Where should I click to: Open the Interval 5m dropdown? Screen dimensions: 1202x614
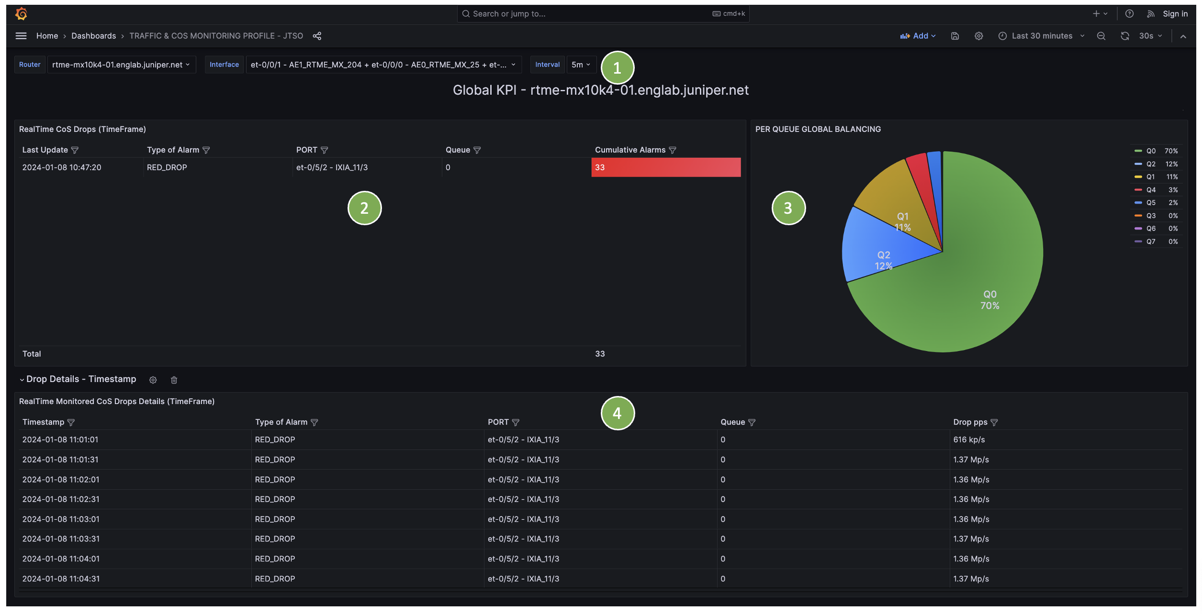pyautogui.click(x=581, y=65)
